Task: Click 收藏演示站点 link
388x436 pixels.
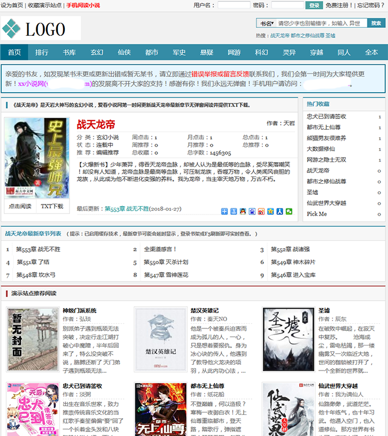Action: point(45,5)
